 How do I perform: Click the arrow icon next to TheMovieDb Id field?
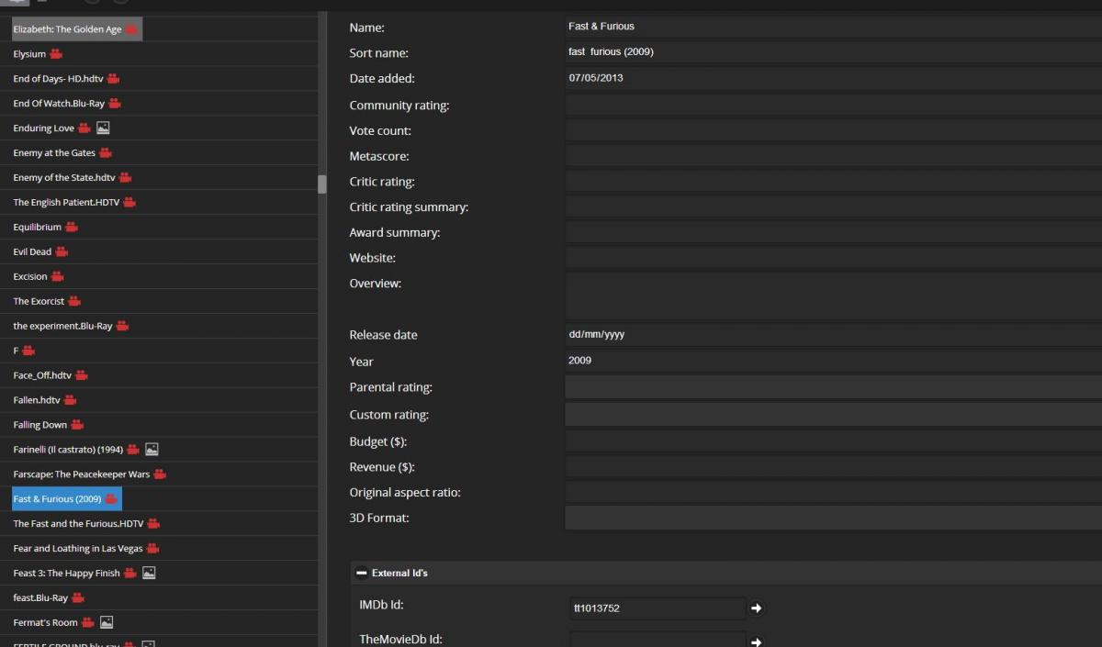click(x=757, y=641)
